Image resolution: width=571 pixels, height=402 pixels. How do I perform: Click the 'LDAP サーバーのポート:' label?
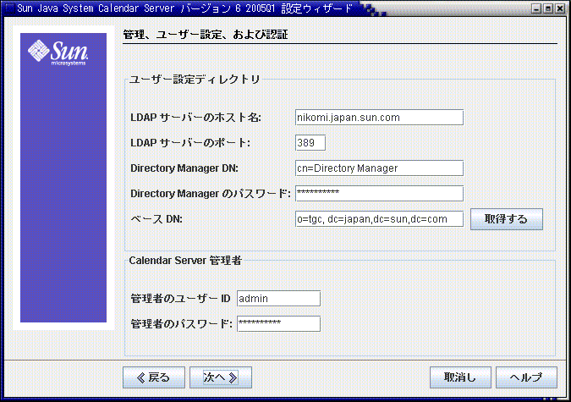pyautogui.click(x=190, y=143)
